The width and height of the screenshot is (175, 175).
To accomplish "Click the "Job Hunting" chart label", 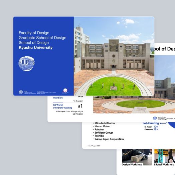I will [x=151, y=123].
